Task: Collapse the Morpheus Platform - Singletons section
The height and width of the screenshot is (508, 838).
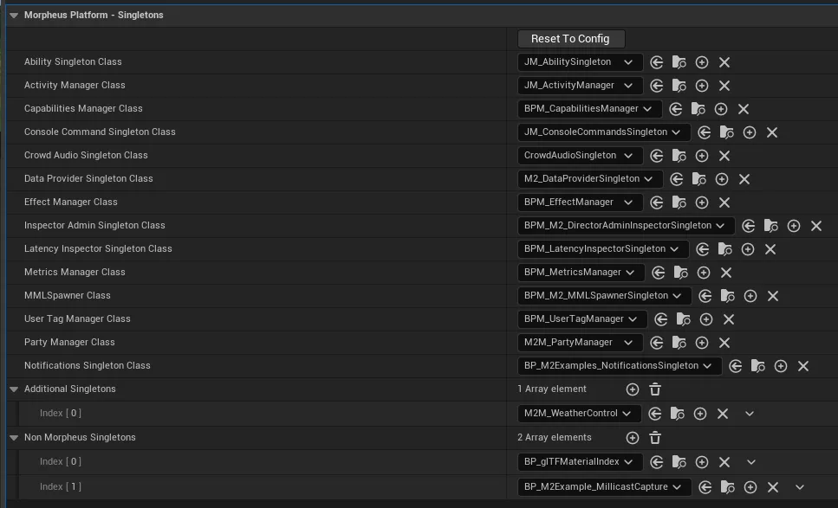Action: [x=14, y=16]
